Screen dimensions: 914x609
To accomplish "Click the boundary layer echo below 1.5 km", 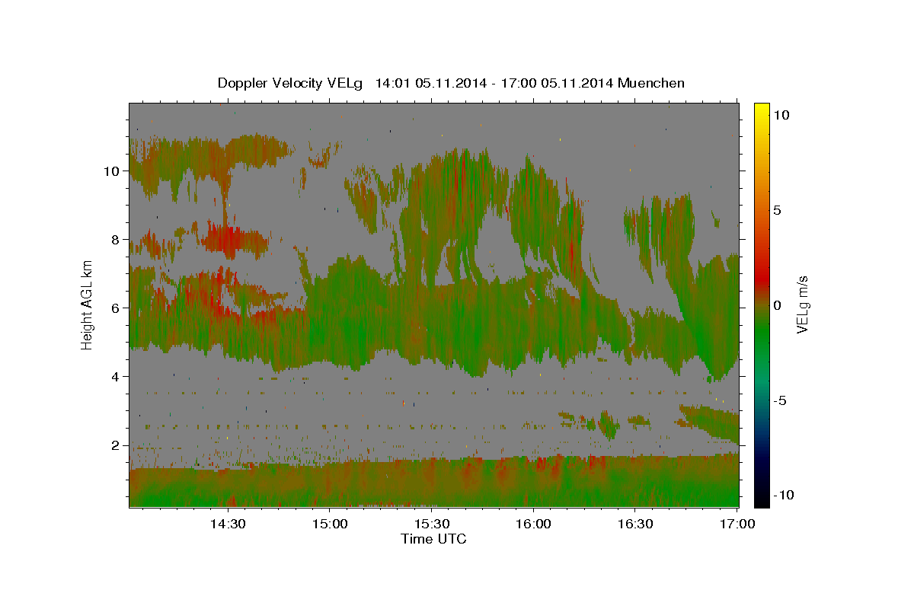I will click(x=434, y=482).
